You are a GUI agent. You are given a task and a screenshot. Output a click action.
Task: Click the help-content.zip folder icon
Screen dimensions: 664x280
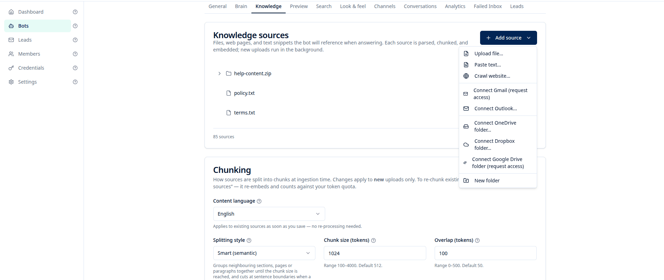point(229,73)
